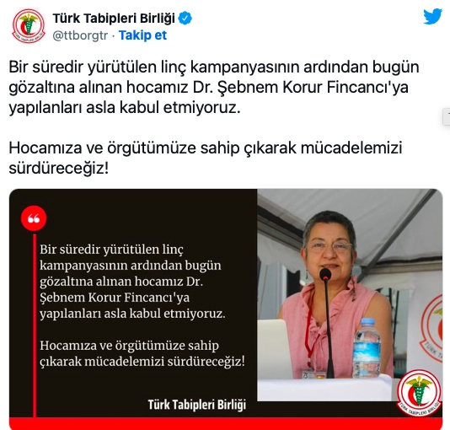This screenshot has width=450, height=430.
Task: Open the @ttborgtr handle link
Action: click(80, 35)
